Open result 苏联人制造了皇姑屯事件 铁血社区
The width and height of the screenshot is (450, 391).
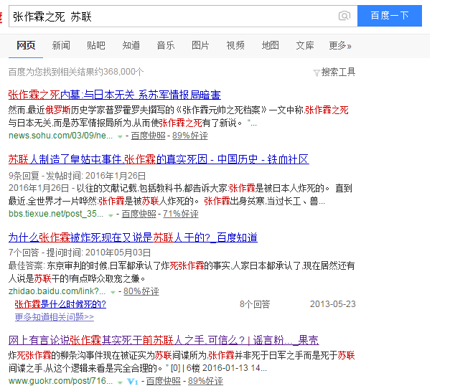click(159, 159)
